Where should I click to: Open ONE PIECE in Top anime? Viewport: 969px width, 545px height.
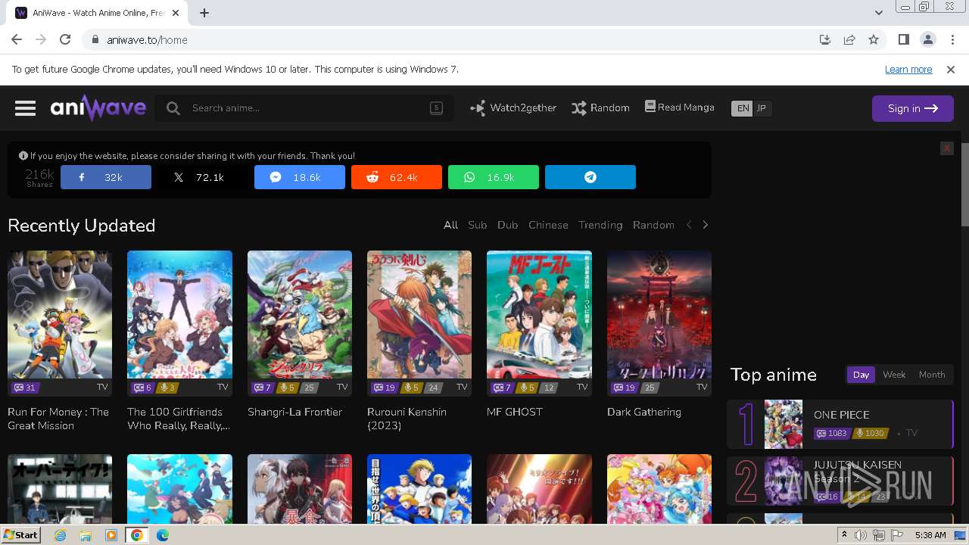click(840, 425)
